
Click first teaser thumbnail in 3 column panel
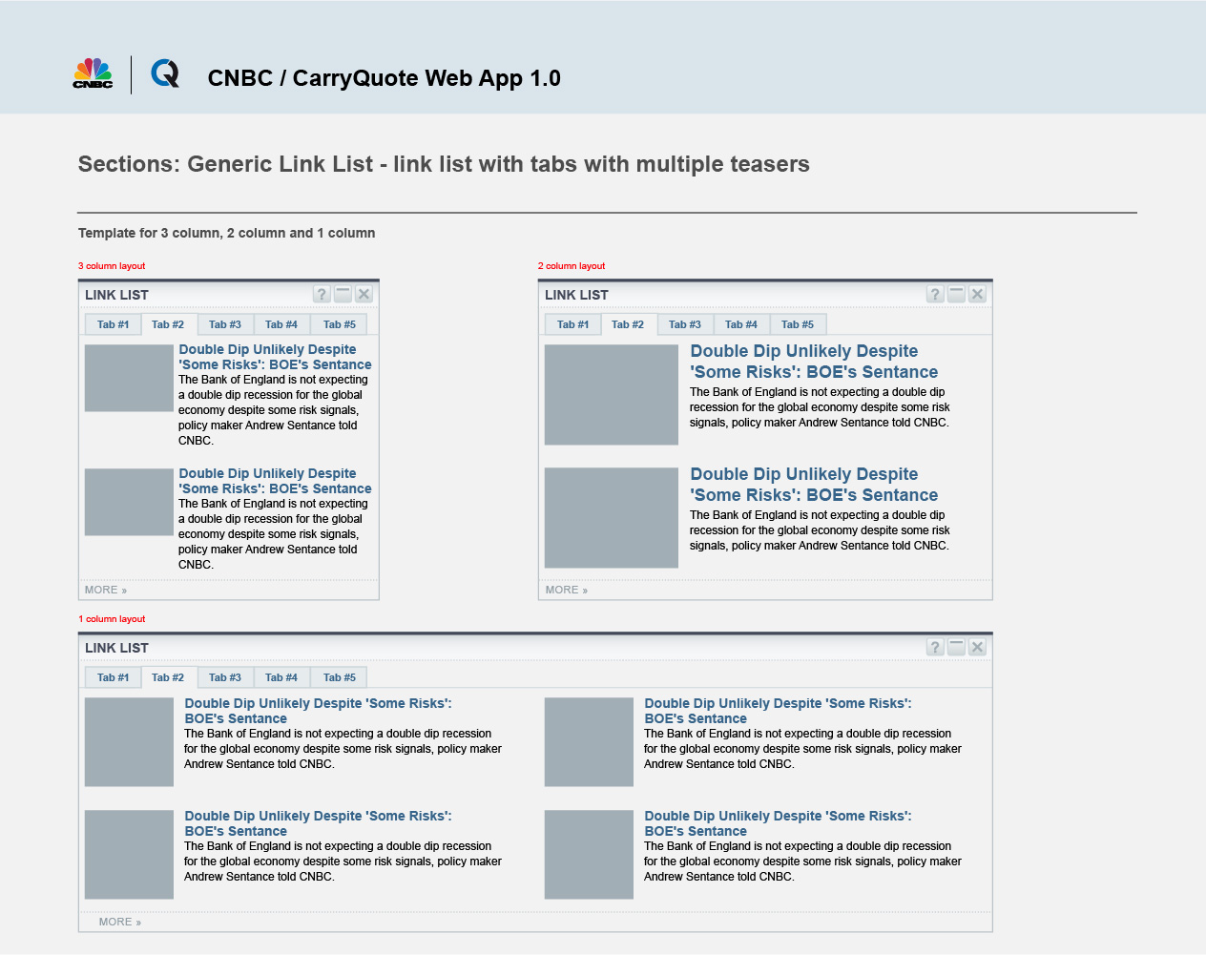[x=129, y=378]
